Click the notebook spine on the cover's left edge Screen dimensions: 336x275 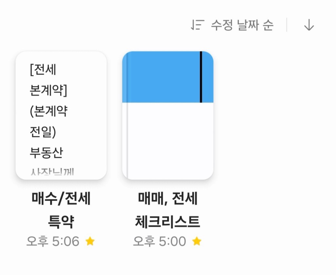[125, 115]
